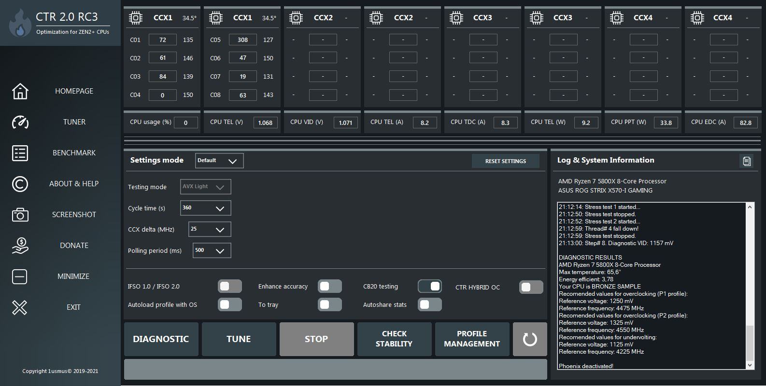Click the Minimize icon in the sidebar
This screenshot has height=386, width=766.
(x=20, y=276)
